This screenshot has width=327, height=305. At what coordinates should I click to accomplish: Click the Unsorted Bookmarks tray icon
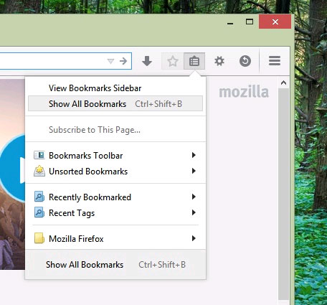(39, 171)
